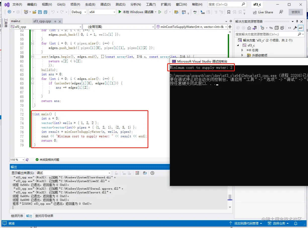
Task: Open the sf3_cpp project scope dropdown
Action: pos(46,27)
